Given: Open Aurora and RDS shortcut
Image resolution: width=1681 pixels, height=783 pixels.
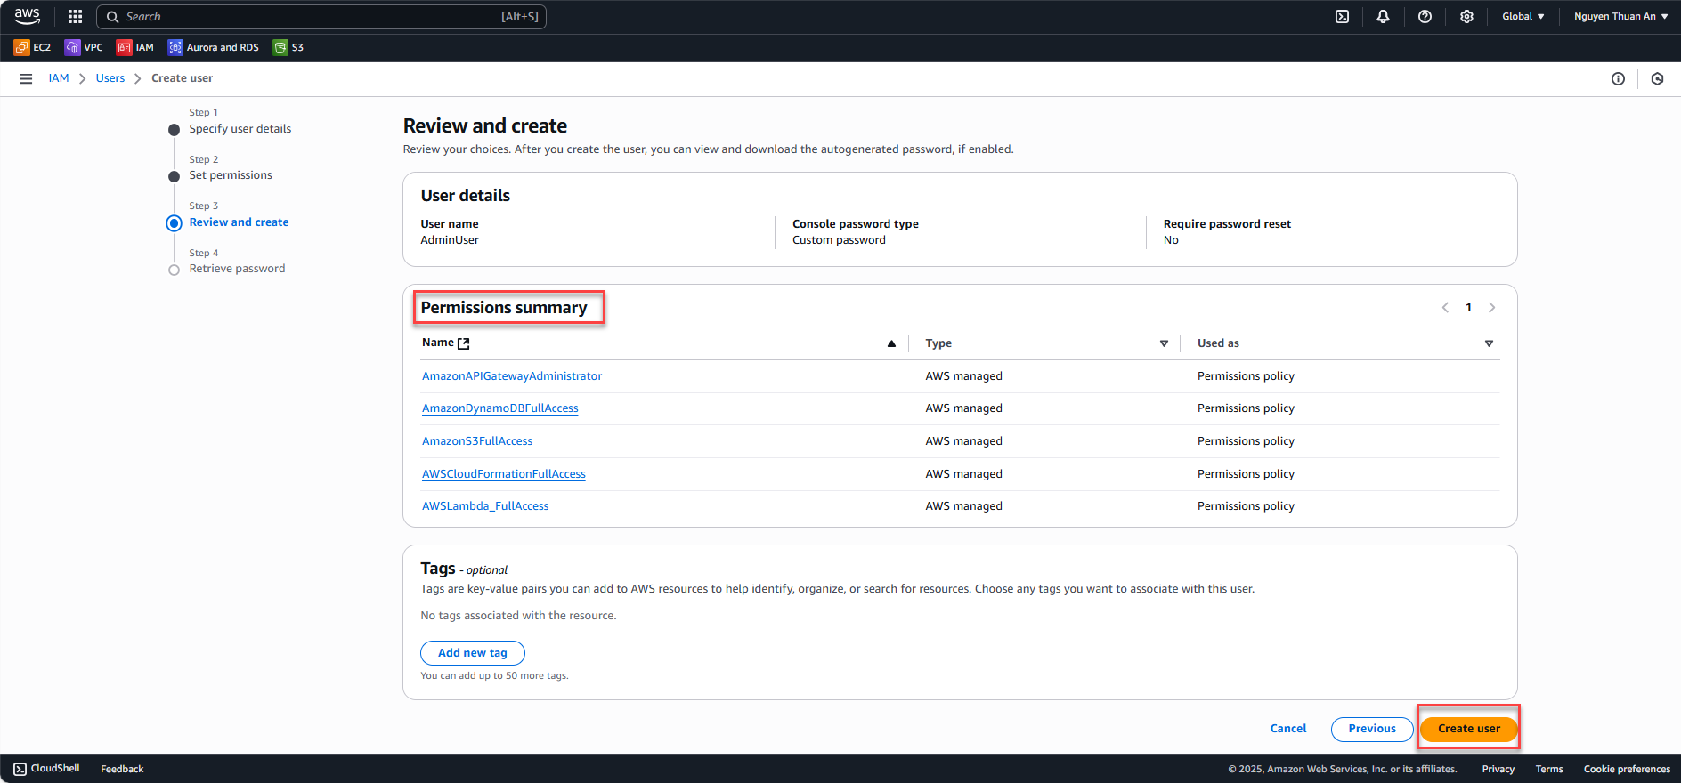Looking at the screenshot, I should 214,47.
